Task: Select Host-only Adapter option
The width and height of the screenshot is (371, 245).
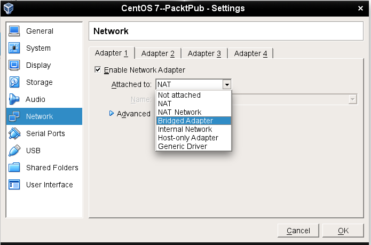Action: (188, 138)
